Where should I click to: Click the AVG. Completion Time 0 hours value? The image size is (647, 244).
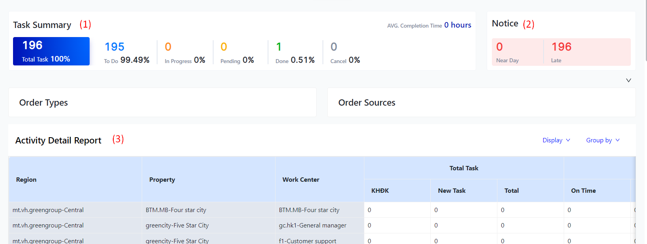(x=458, y=25)
